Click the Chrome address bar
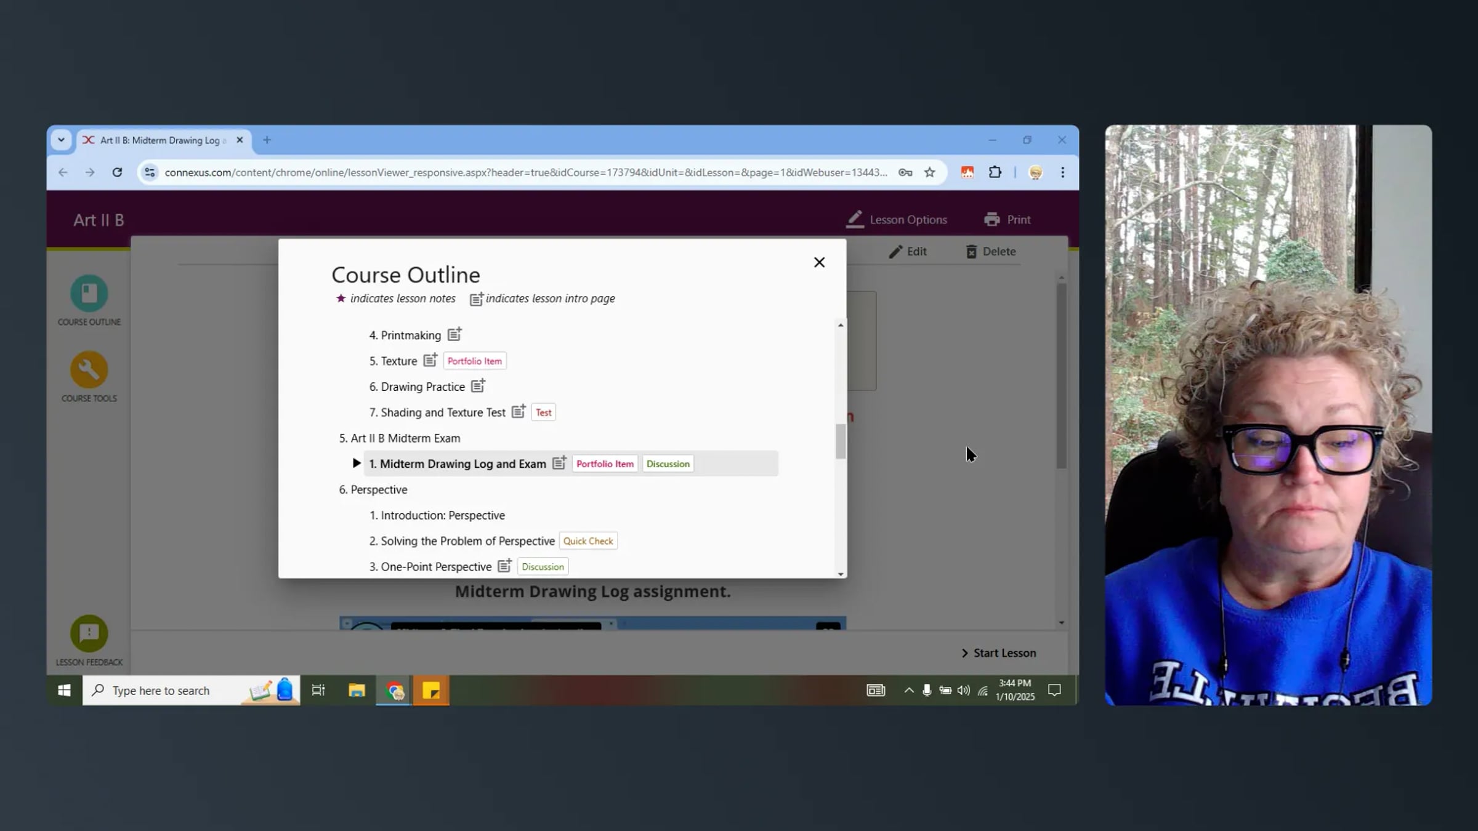 (x=526, y=172)
